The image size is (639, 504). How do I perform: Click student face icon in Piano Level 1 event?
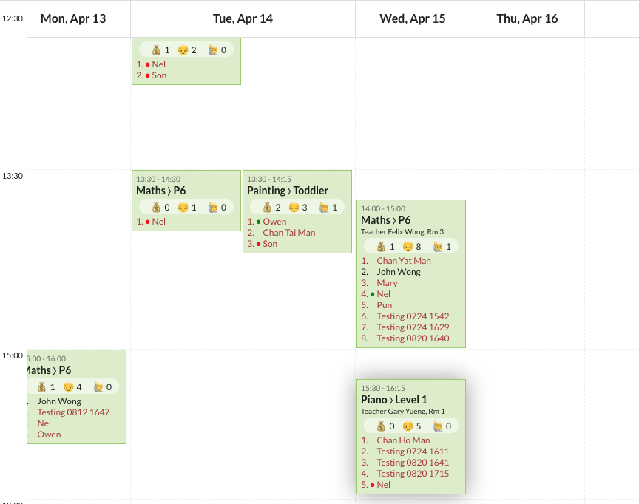[x=407, y=426]
